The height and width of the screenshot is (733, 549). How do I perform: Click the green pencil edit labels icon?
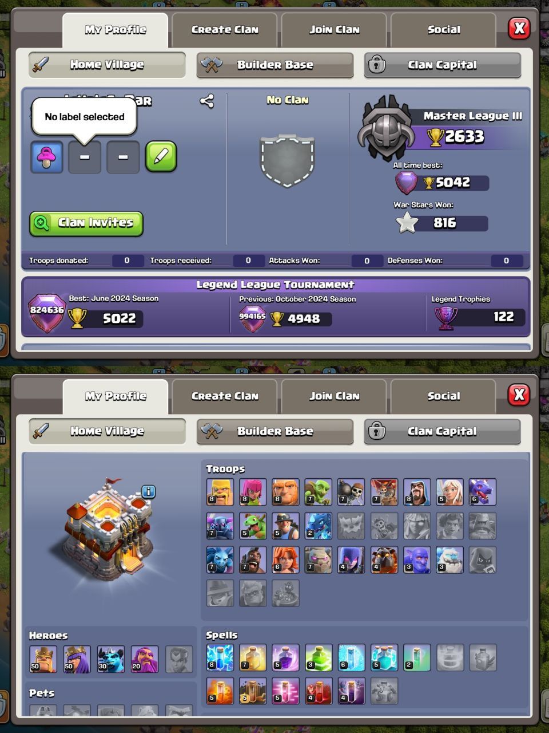[x=161, y=156]
